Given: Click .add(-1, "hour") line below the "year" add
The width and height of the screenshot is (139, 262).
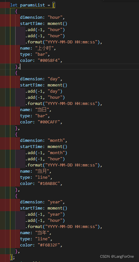Looking at the screenshot, I should tap(45, 221).
